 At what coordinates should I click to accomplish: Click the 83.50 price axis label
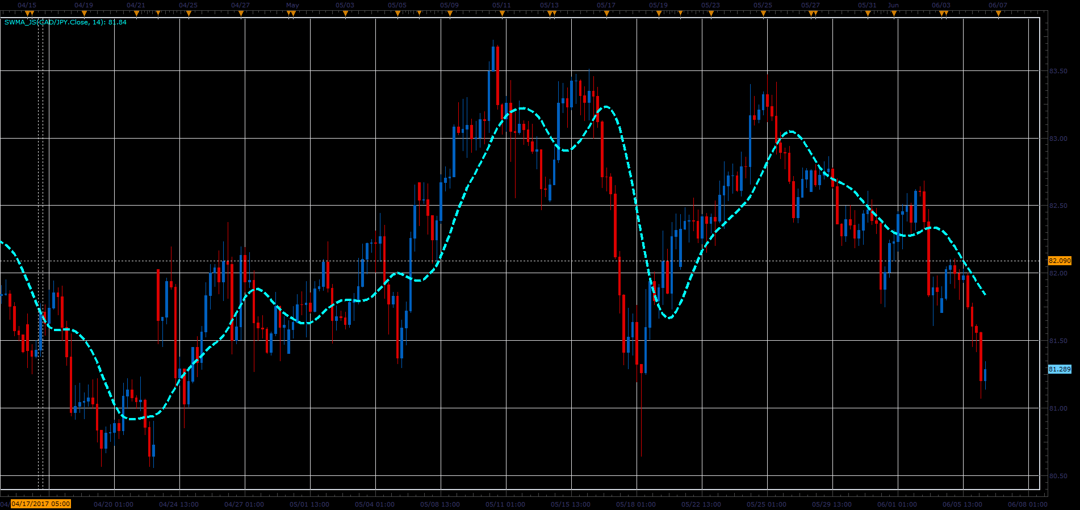[x=1058, y=71]
